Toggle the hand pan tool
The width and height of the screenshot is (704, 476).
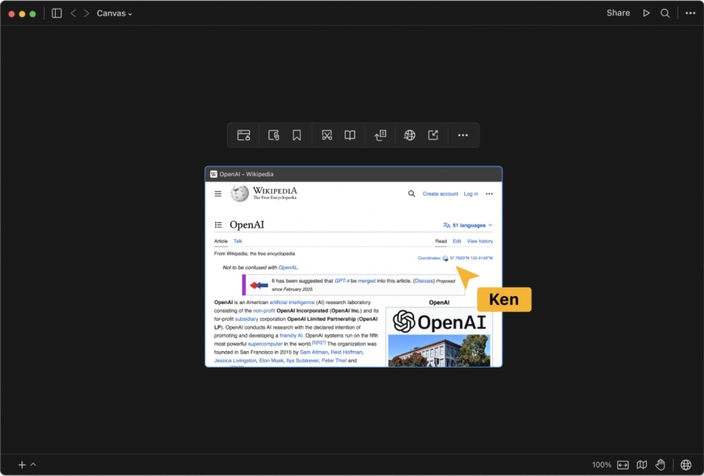pyautogui.click(x=660, y=465)
